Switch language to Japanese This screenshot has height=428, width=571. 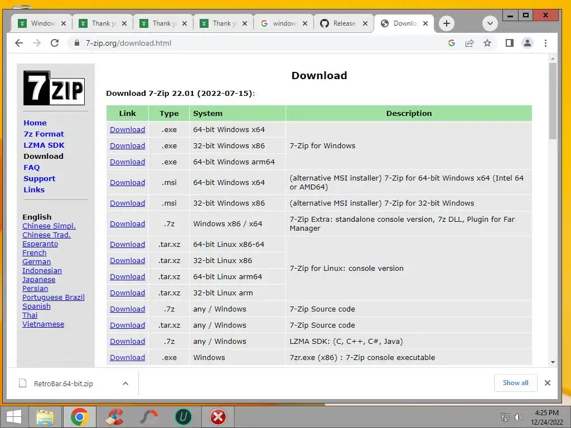38,280
